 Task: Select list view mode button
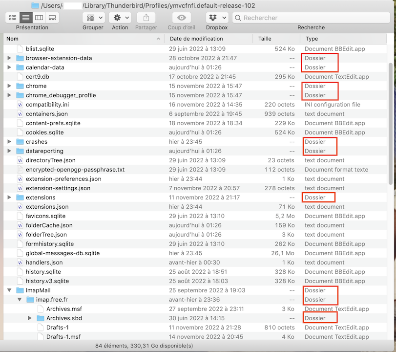point(26,18)
